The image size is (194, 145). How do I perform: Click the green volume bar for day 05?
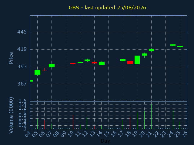click(37, 124)
